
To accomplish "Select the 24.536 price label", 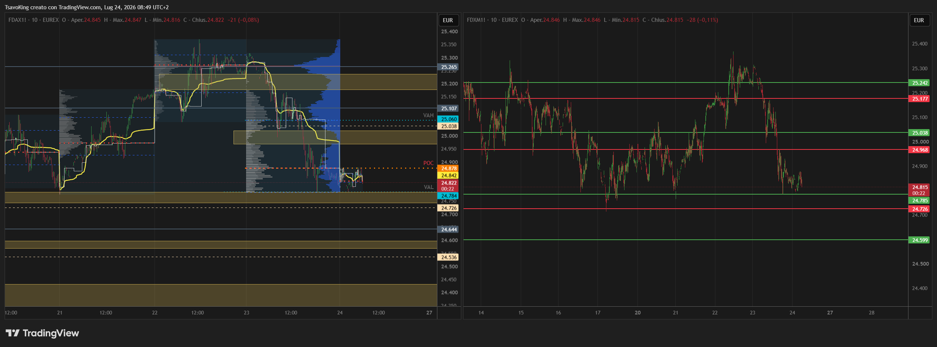I will click(448, 257).
